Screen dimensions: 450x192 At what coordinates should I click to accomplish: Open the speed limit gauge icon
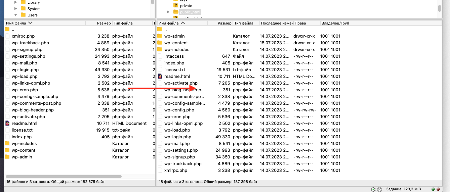pyautogui.click(x=380, y=189)
